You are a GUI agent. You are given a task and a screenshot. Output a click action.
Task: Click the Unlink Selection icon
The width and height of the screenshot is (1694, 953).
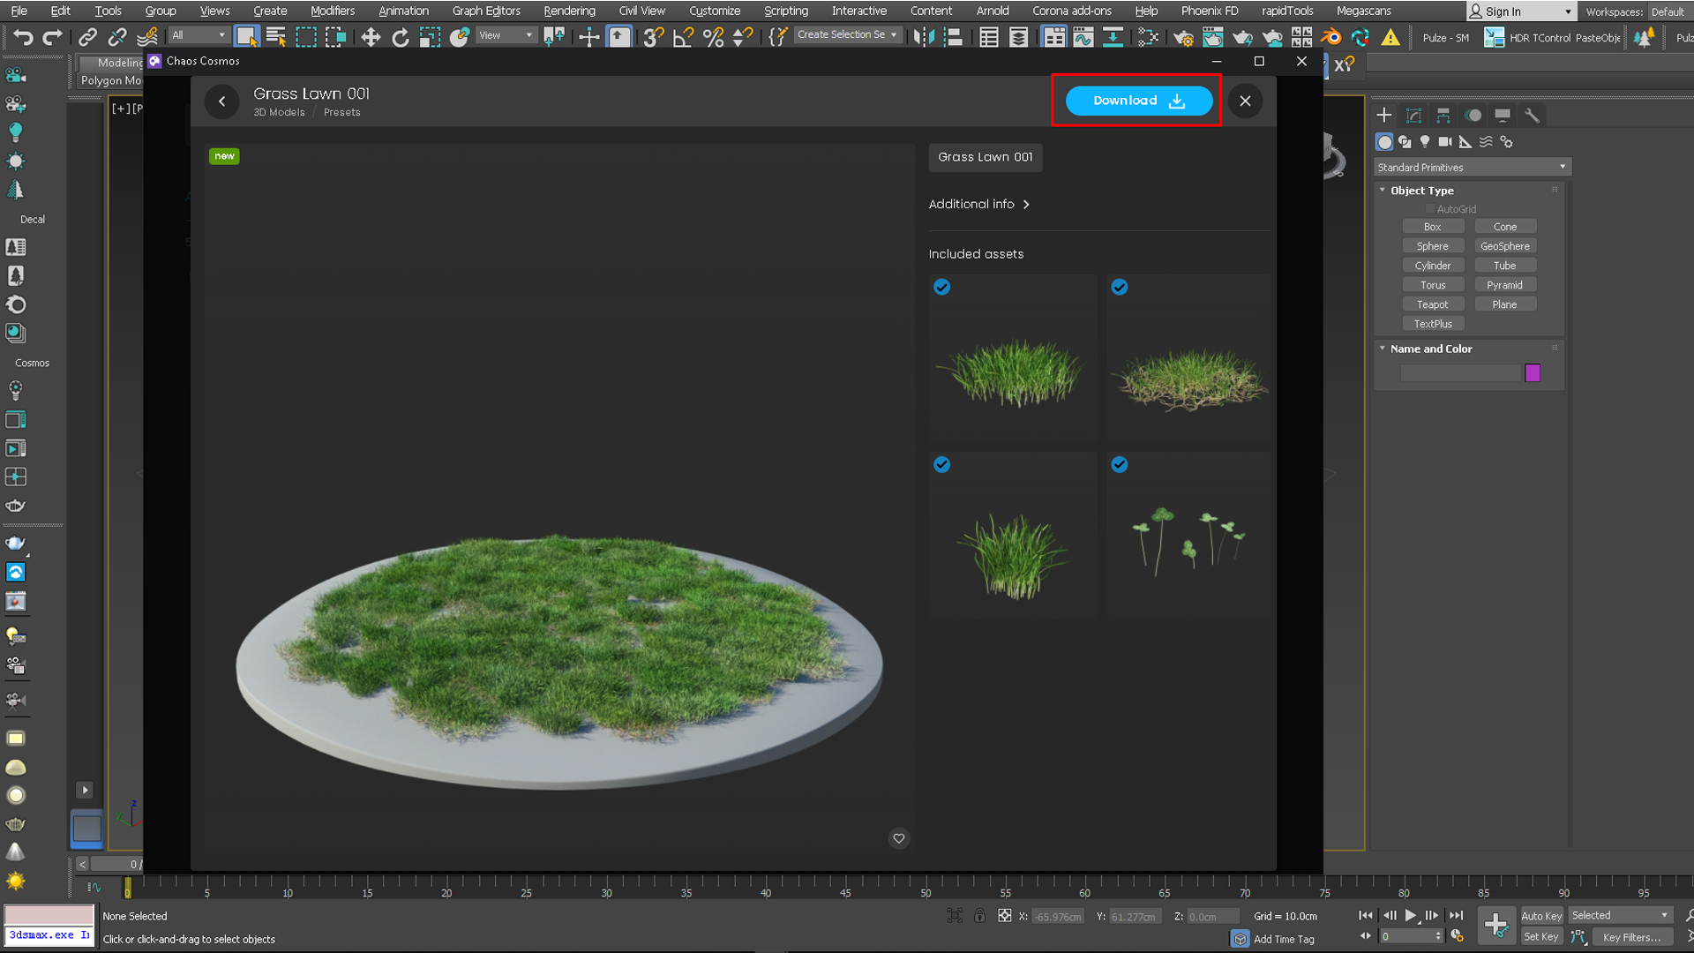(x=117, y=37)
